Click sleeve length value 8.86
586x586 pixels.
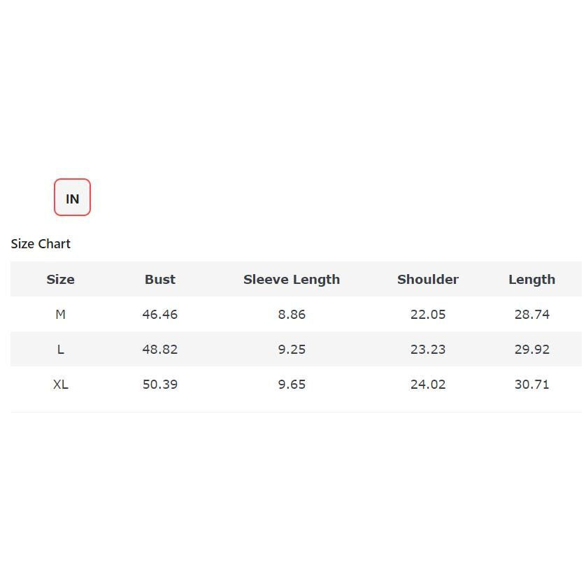click(292, 314)
